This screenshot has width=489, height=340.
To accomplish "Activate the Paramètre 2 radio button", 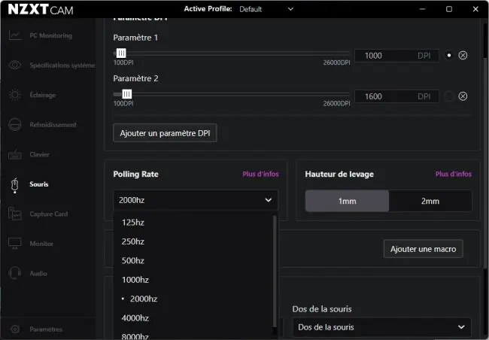I will 449,96.
